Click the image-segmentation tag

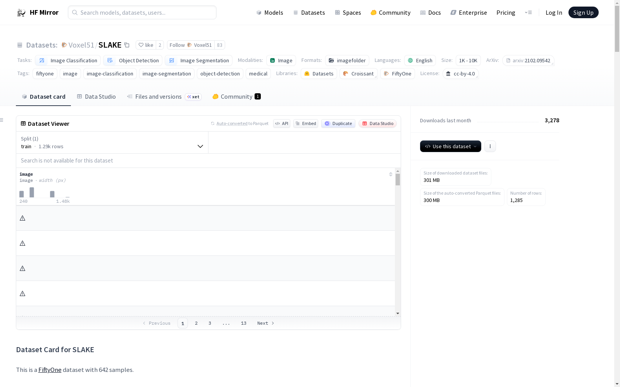coord(167,74)
